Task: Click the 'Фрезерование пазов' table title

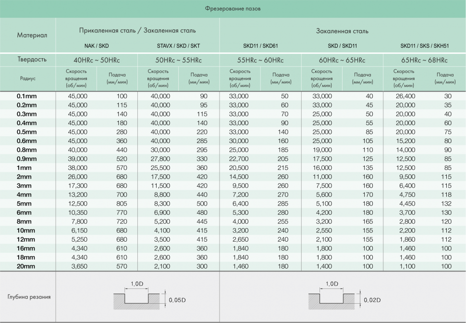Action: 233,8
